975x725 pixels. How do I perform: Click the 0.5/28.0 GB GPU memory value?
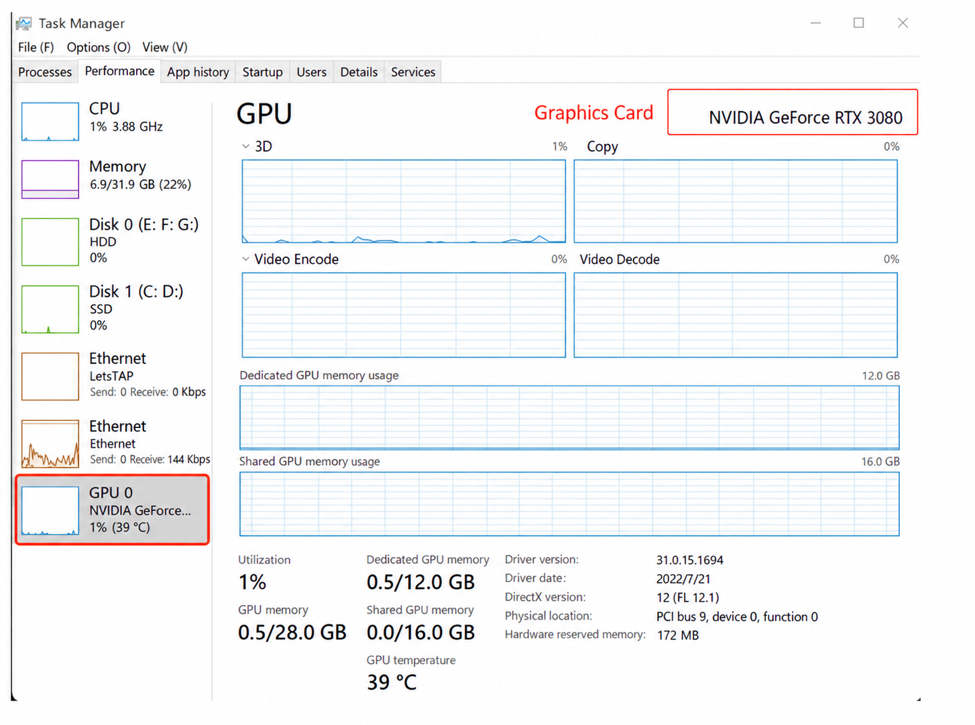click(x=292, y=633)
